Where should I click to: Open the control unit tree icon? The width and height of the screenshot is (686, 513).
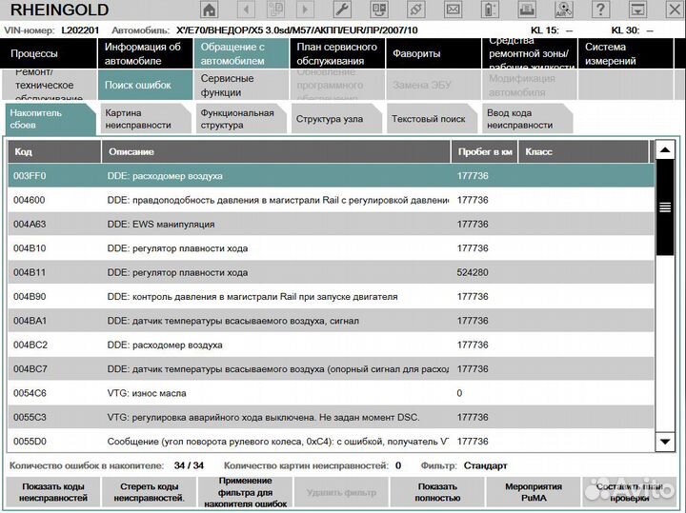(379, 10)
